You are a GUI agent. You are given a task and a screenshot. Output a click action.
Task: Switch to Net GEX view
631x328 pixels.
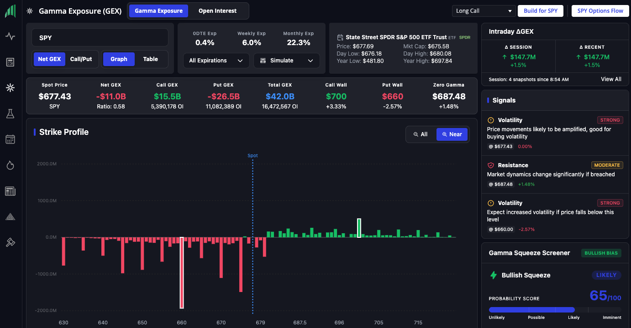[49, 59]
